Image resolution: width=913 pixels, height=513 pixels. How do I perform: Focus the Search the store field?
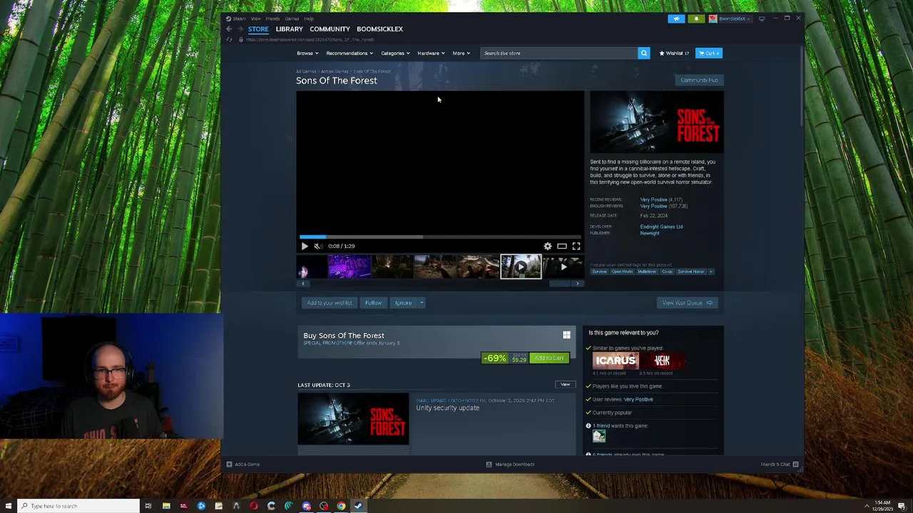tap(559, 53)
